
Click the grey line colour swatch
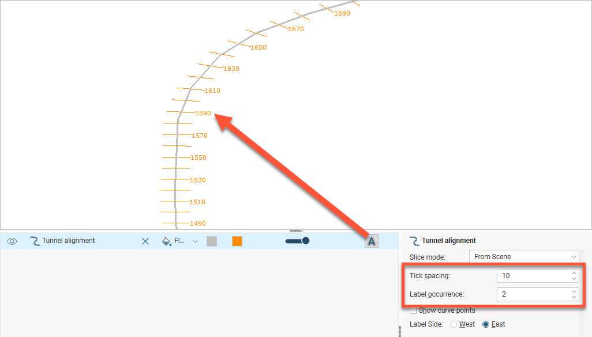point(212,241)
